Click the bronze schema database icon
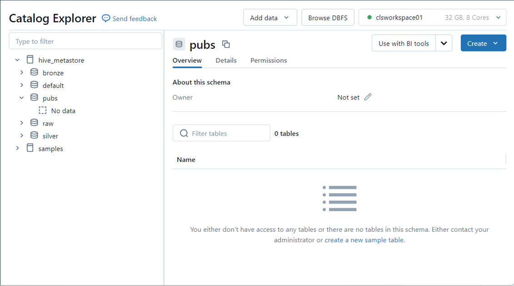 [34, 73]
